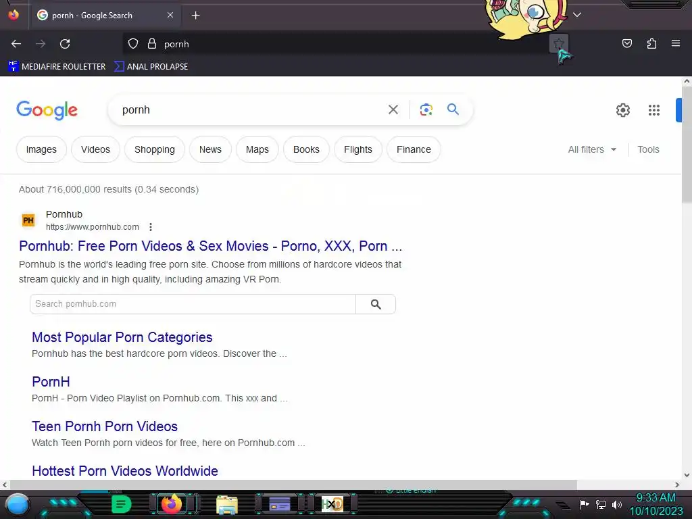The image size is (692, 519).
Task: Search by image with the camera icon
Action: (x=426, y=109)
